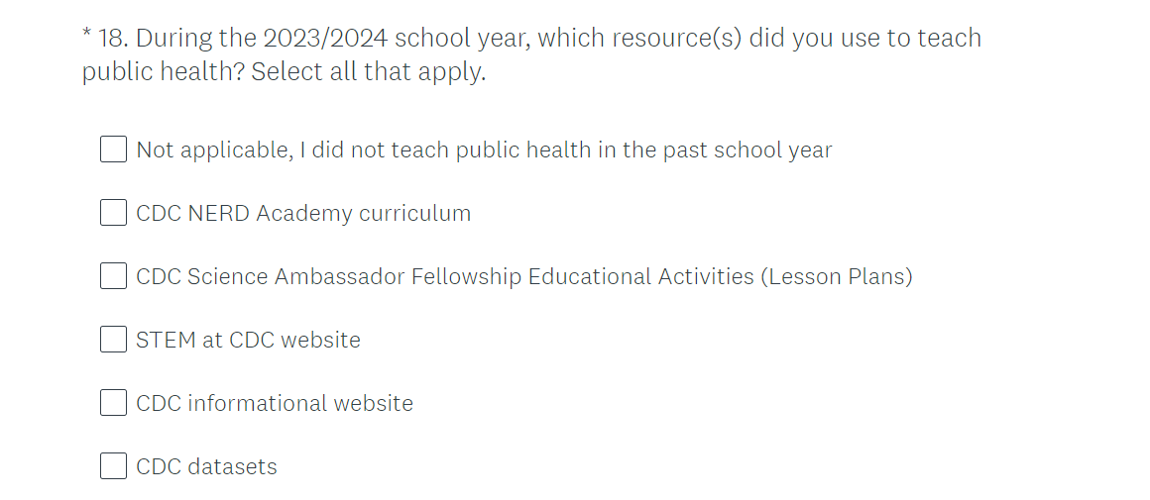This screenshot has height=500, width=1150.
Task: Click the '2023/2024' text in the question
Action: (x=325, y=39)
